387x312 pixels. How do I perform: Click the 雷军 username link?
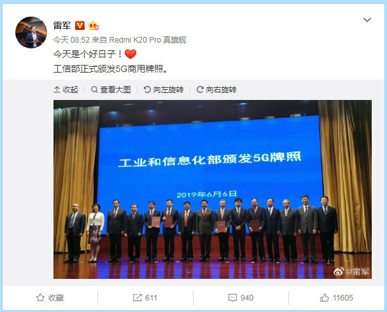point(62,25)
